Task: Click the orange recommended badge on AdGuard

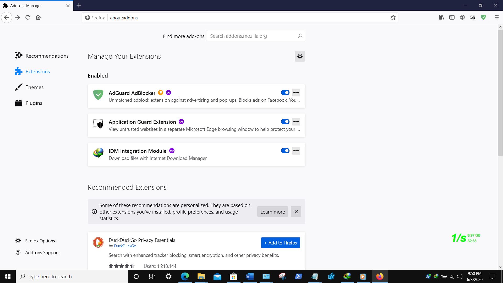Action: click(x=161, y=92)
